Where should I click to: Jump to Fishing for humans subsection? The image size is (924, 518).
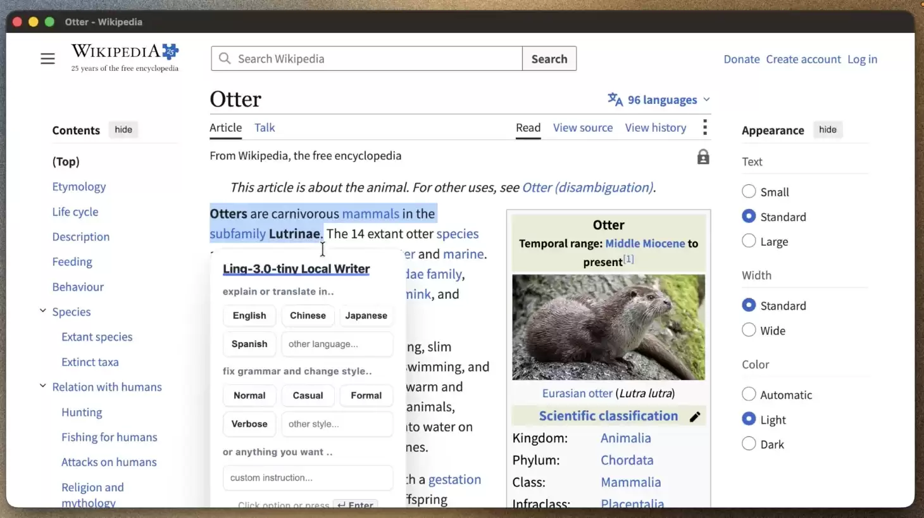pyautogui.click(x=109, y=437)
